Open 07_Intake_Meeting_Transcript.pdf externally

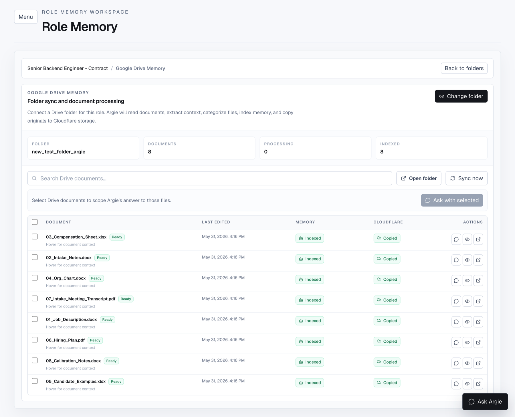click(x=478, y=301)
